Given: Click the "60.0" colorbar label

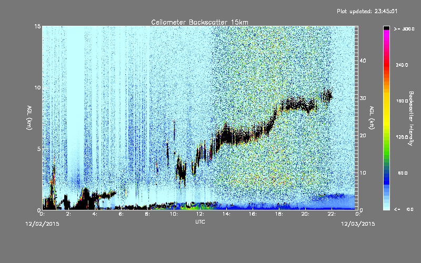Looking at the screenshot, I should (403, 173).
